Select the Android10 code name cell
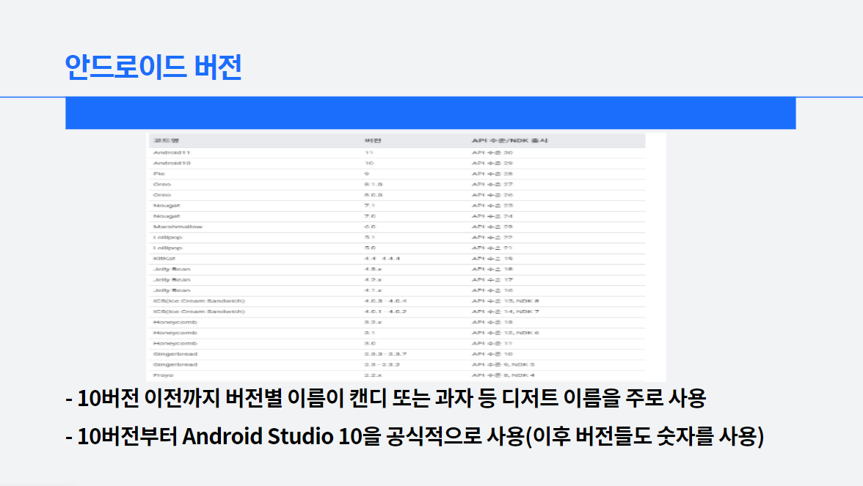 (172, 163)
